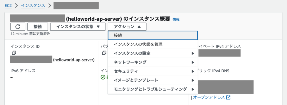Click the arrow beside インスタンスの設定
The image size is (287, 105).
(x=193, y=53)
